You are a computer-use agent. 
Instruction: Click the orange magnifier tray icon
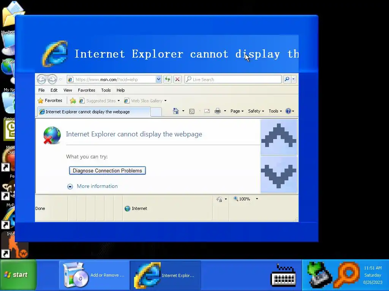click(x=346, y=275)
